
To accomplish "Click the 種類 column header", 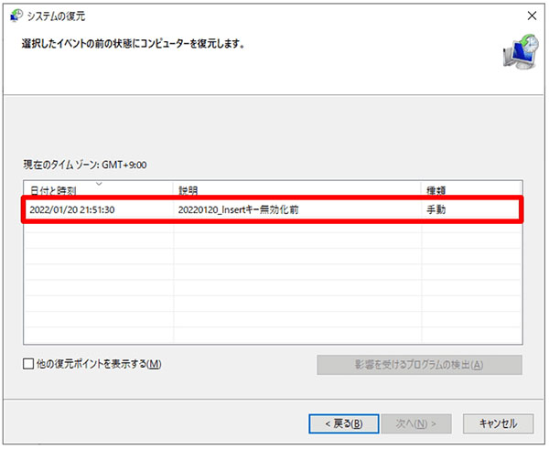I will (x=471, y=189).
